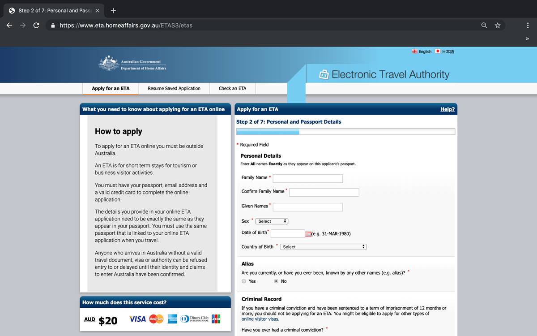Click the AUD $20 price text
The image size is (537, 336).
coord(101,320)
